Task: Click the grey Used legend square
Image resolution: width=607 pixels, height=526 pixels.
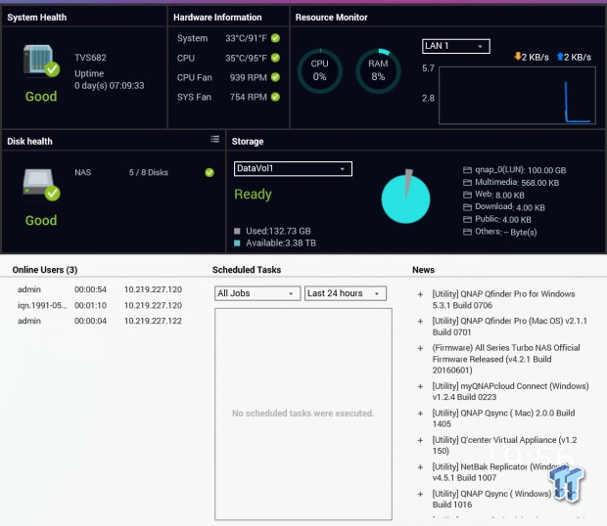Action: [x=237, y=231]
